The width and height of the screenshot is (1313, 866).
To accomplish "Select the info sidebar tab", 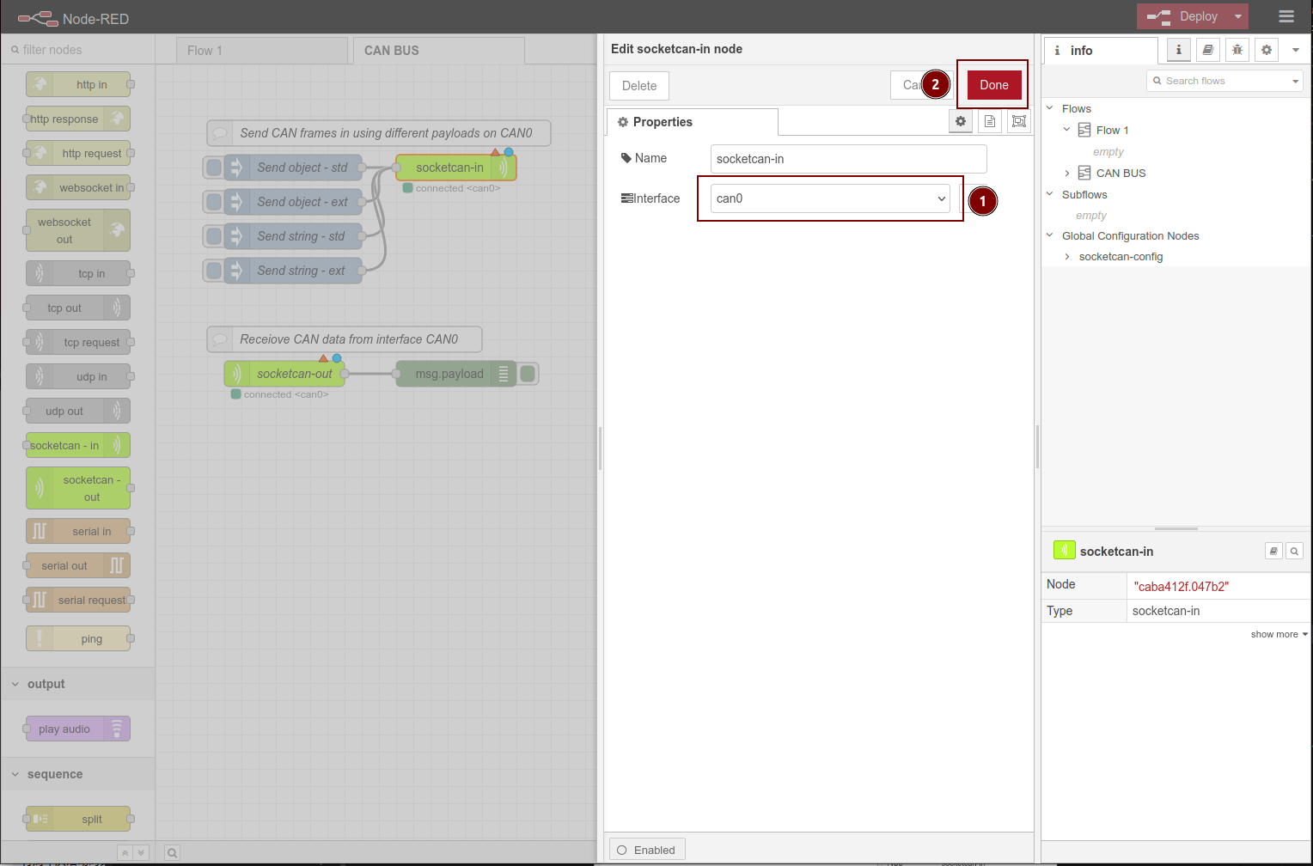I will (1101, 51).
